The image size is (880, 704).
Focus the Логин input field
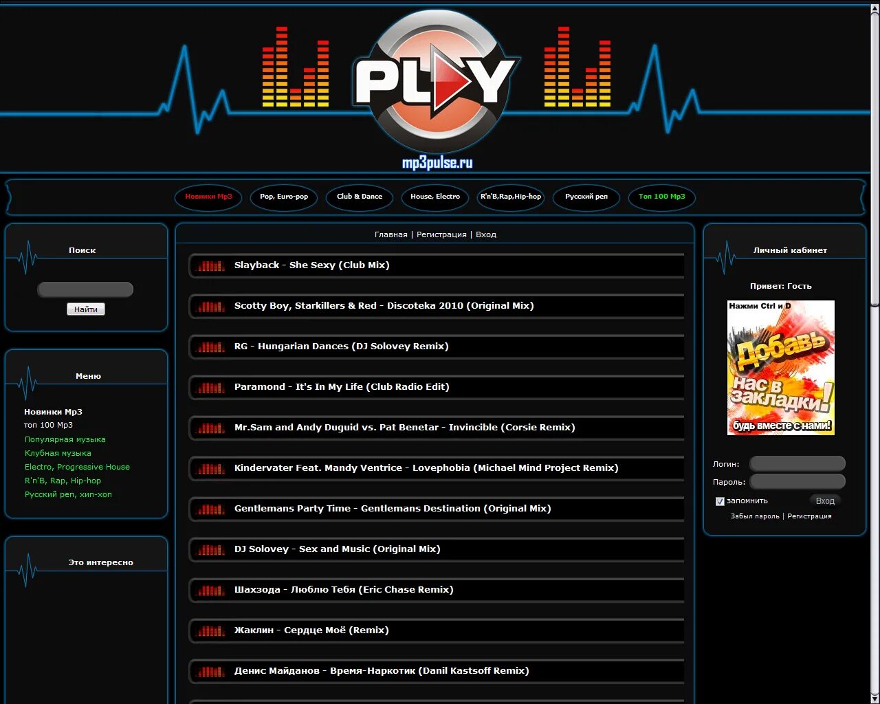[797, 464]
